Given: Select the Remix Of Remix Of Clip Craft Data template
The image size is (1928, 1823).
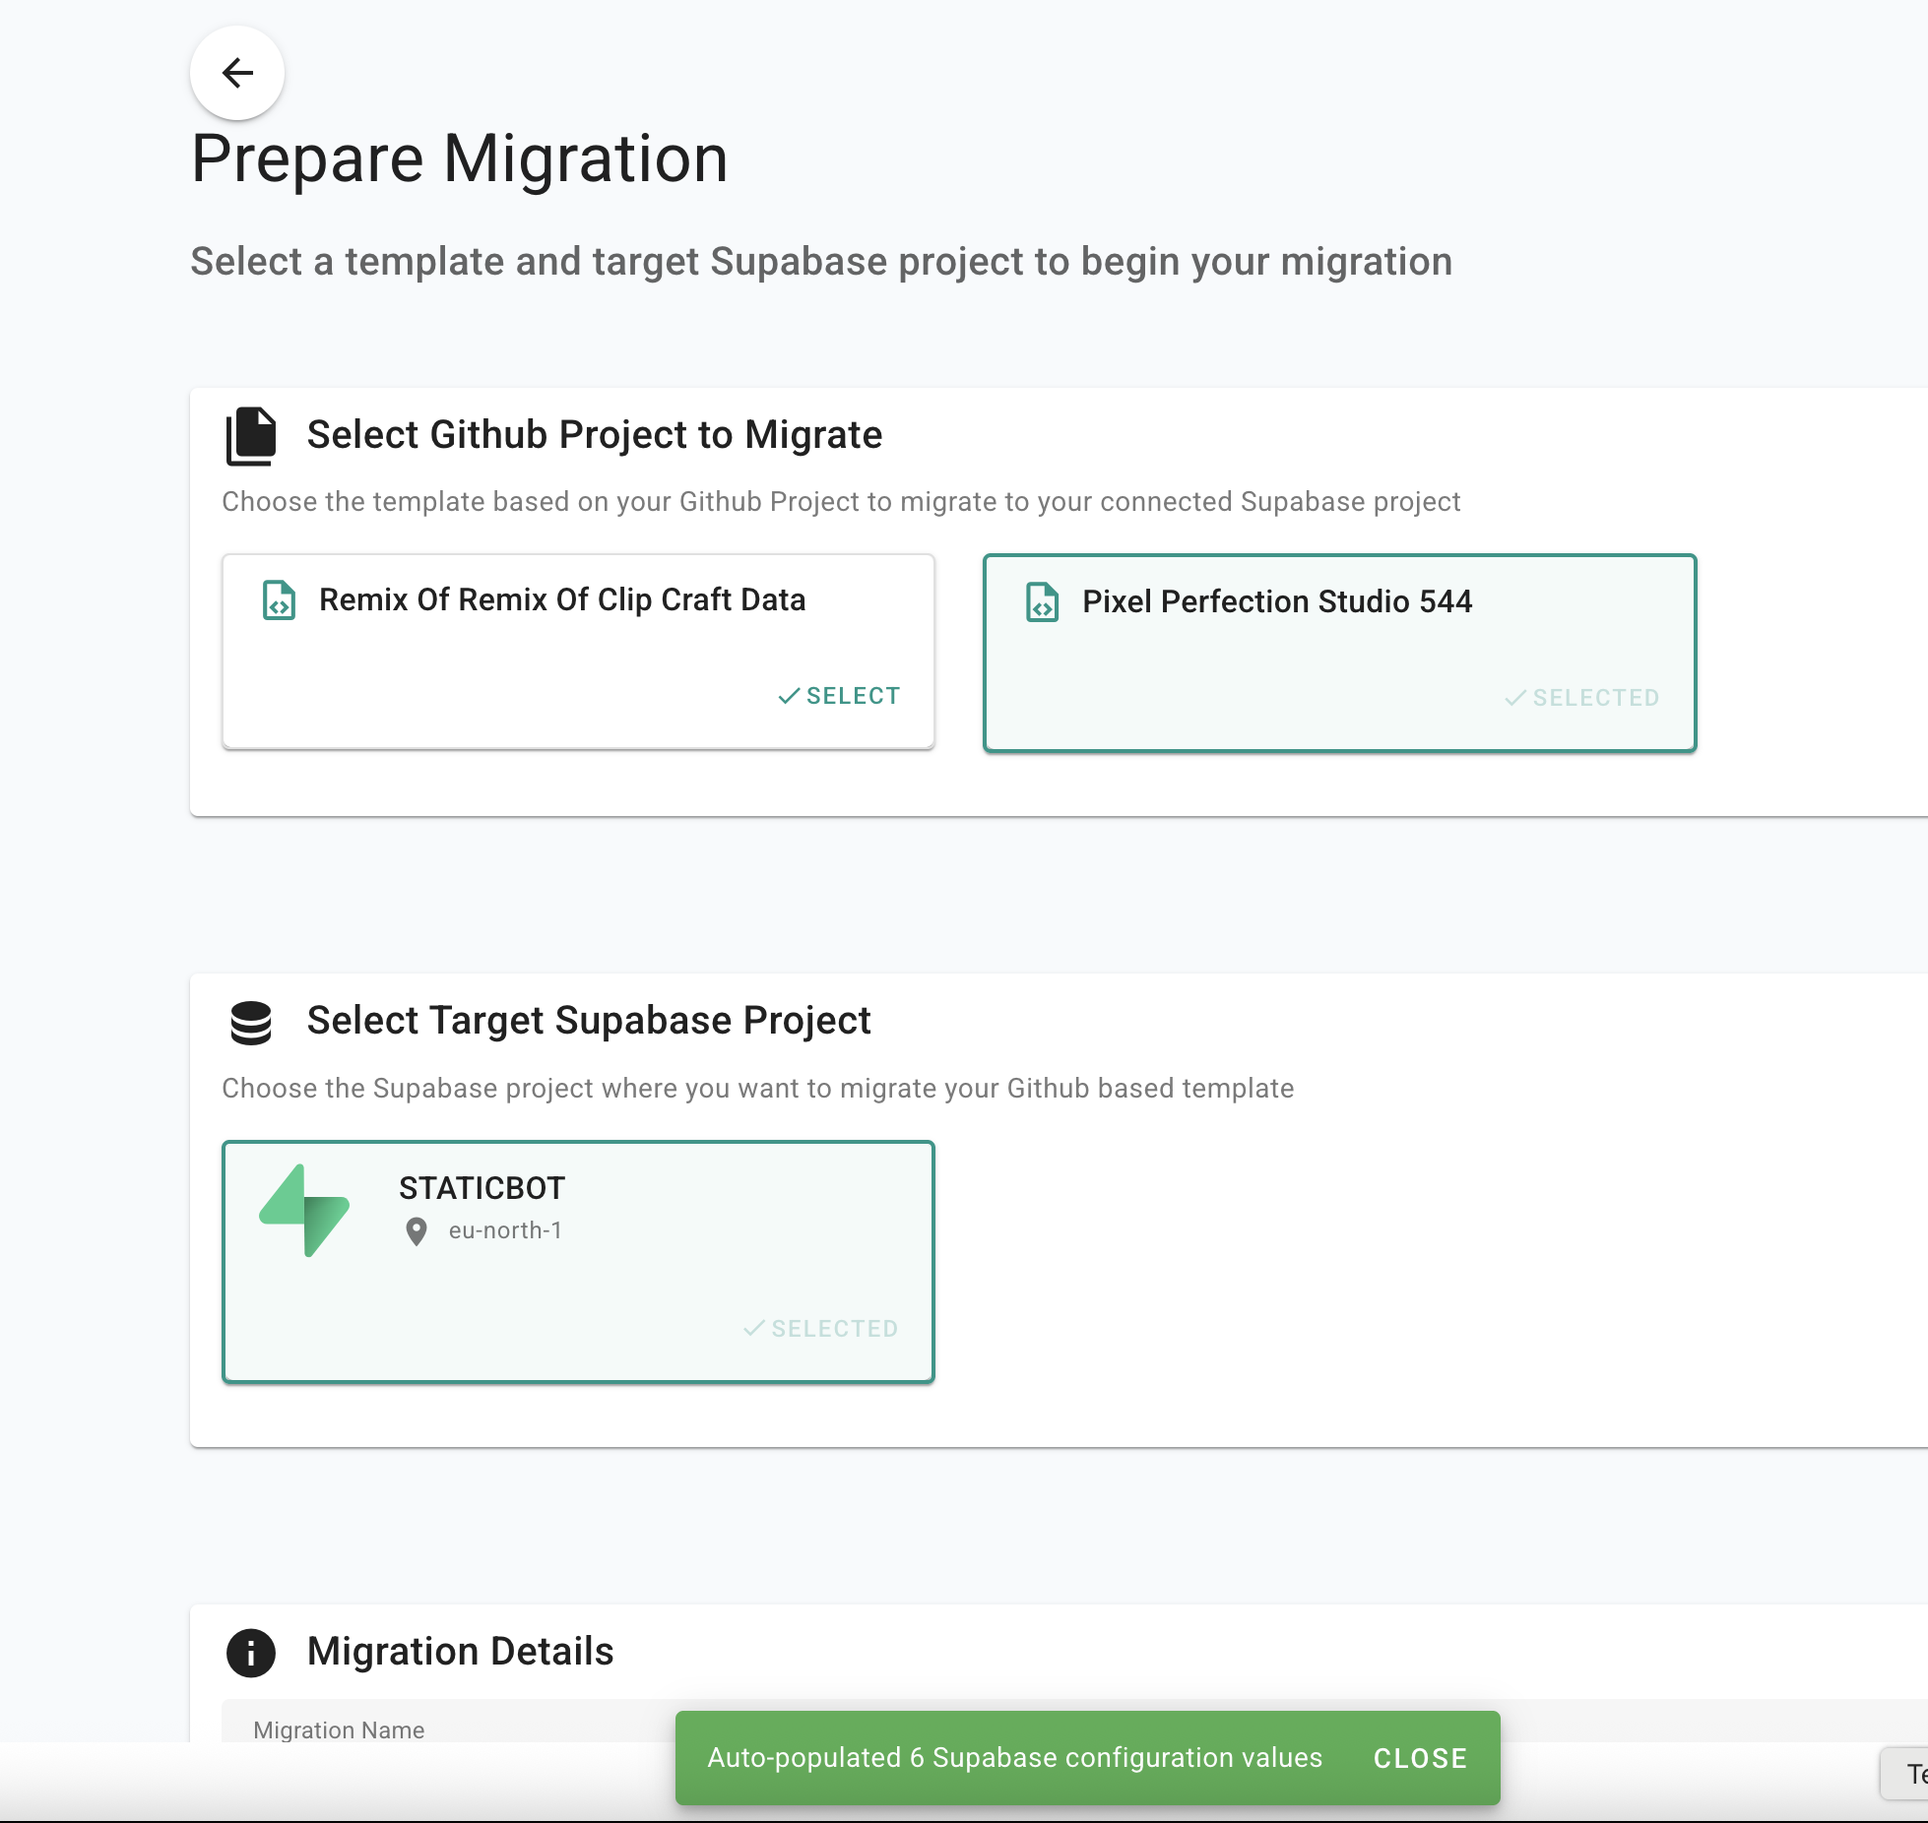Looking at the screenshot, I should click(839, 696).
